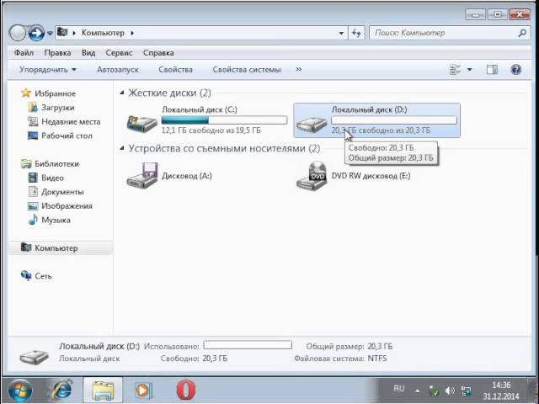This screenshot has width=539, height=404.
Task: Collapse the Жесткие диски group
Action: [122, 93]
